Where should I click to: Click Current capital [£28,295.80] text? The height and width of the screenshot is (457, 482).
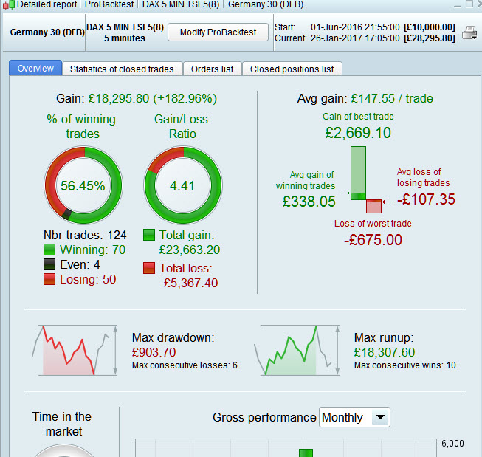tap(429, 38)
